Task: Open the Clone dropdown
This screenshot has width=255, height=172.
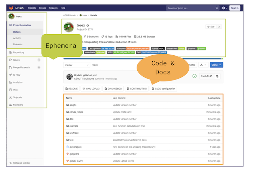Action: point(216,65)
